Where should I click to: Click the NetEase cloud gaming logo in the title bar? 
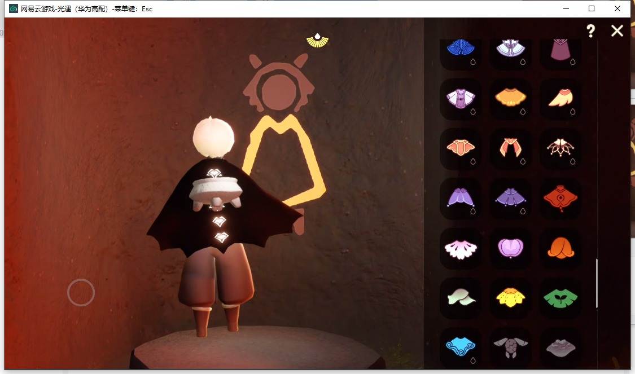(14, 8)
